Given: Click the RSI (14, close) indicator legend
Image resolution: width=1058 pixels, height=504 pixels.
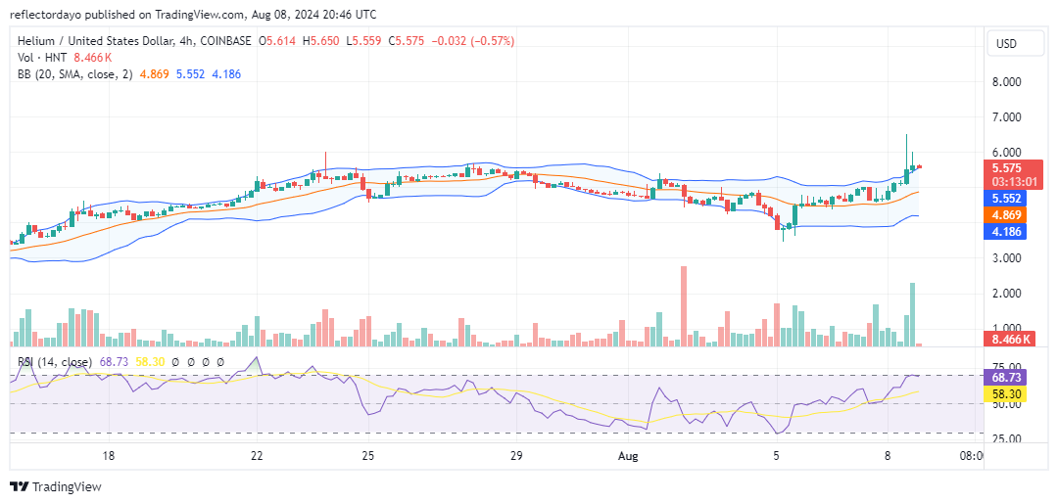Looking at the screenshot, I should [55, 362].
